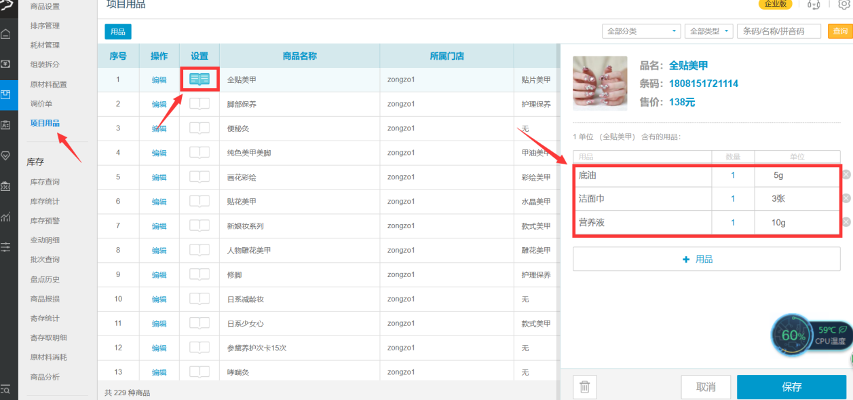Click the statistics chart icon in sidebar

[x=6, y=217]
